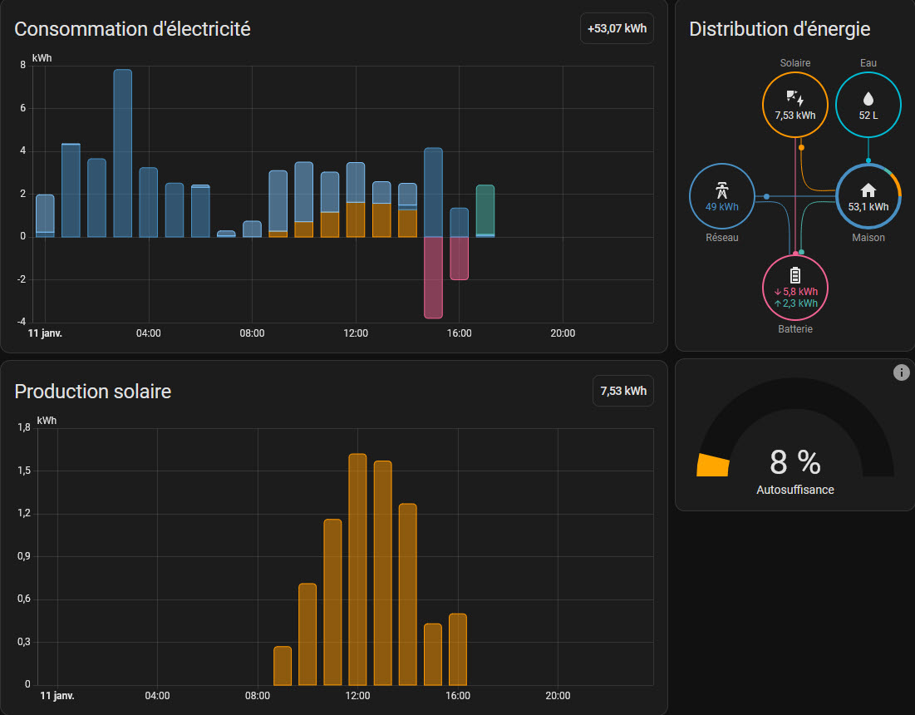The image size is (915, 715).
Task: Click the water drop icon labeled Eau
Action: [868, 97]
